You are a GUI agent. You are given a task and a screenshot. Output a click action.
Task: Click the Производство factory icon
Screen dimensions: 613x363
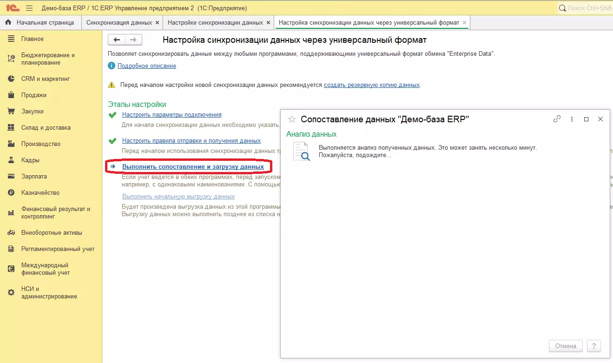[12, 144]
